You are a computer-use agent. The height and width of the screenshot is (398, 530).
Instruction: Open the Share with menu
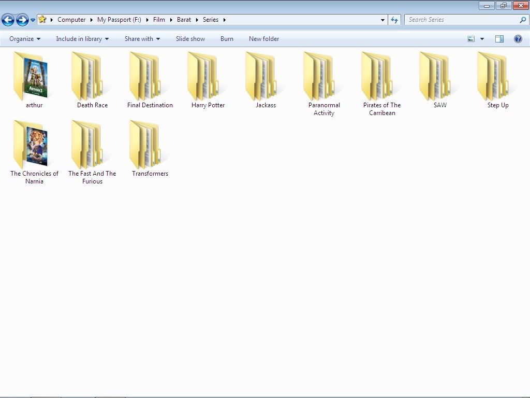[142, 39]
